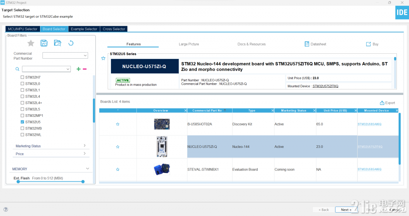Click the Back button
Screen dimensions: 409x216
click(x=324, y=210)
